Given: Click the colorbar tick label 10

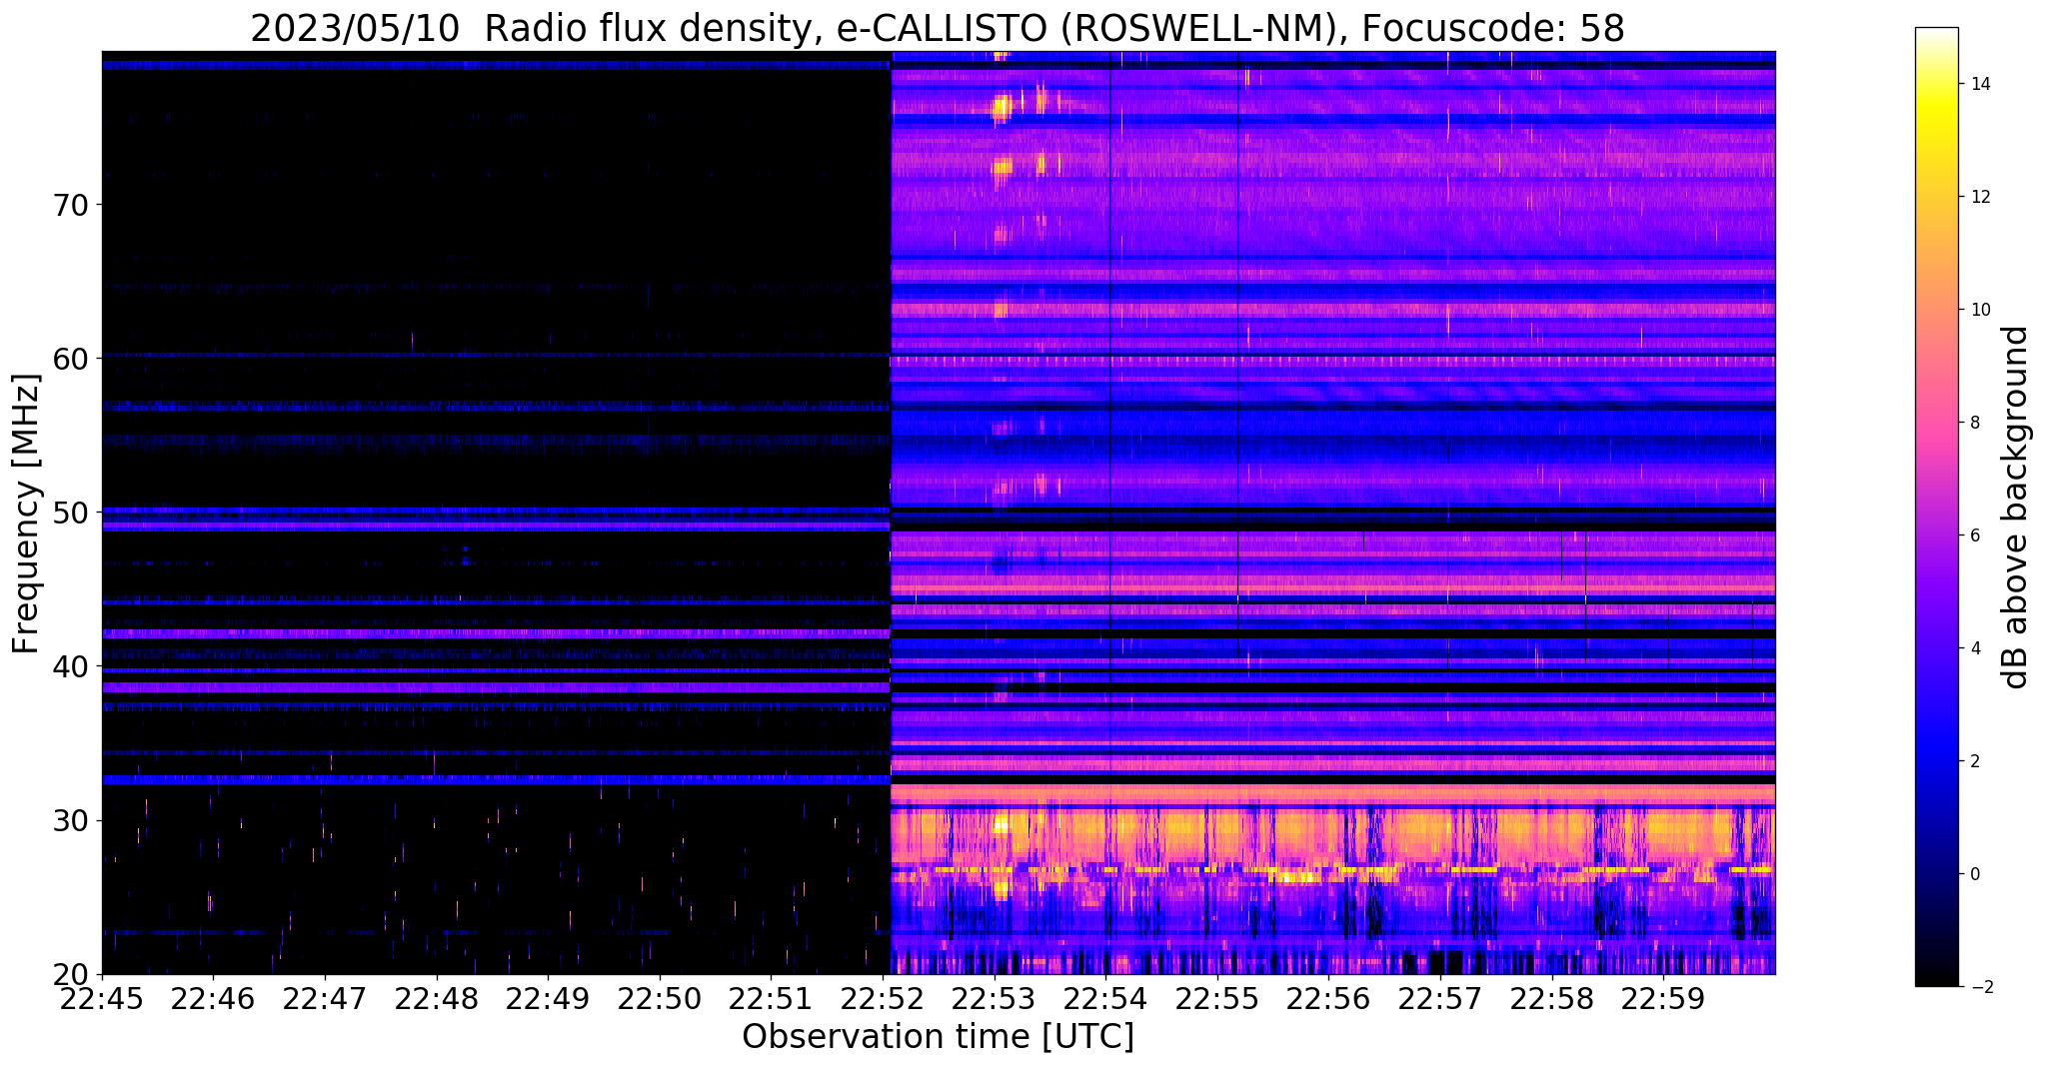Looking at the screenshot, I should pos(1980,310).
